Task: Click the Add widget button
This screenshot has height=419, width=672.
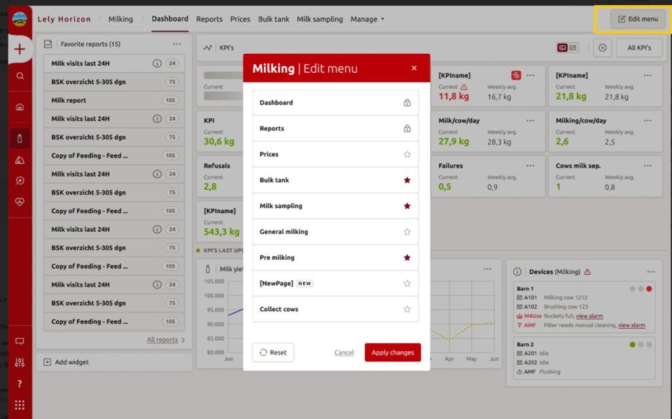Action: tap(66, 362)
